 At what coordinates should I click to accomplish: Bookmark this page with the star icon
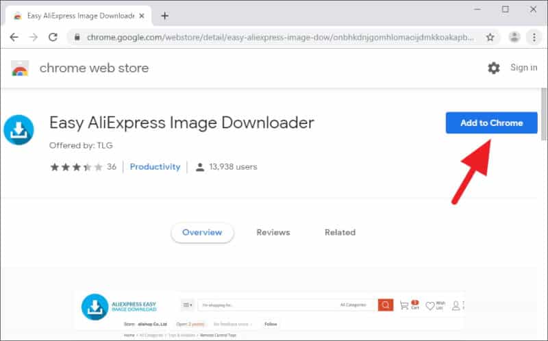490,37
